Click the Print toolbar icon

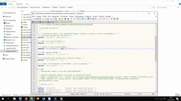coord(48,19)
